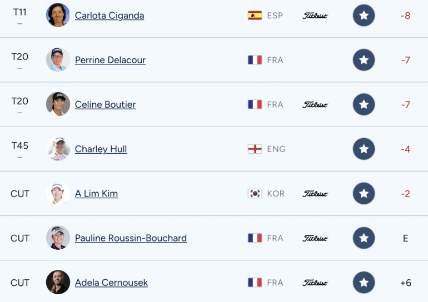Click Adela Cernousek's headshot photo
The image size is (428, 302).
pos(58,283)
